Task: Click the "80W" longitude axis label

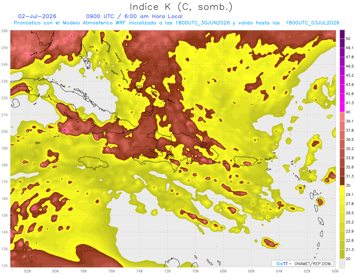Action: click(x=55, y=271)
